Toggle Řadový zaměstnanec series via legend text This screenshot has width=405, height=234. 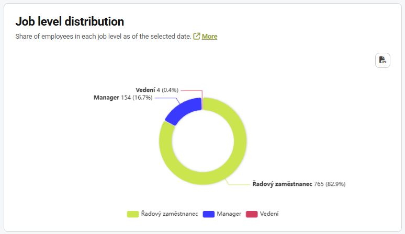pyautogui.click(x=168, y=214)
